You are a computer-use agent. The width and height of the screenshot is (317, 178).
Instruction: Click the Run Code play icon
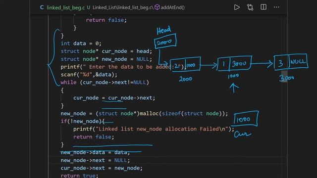[237, 7]
